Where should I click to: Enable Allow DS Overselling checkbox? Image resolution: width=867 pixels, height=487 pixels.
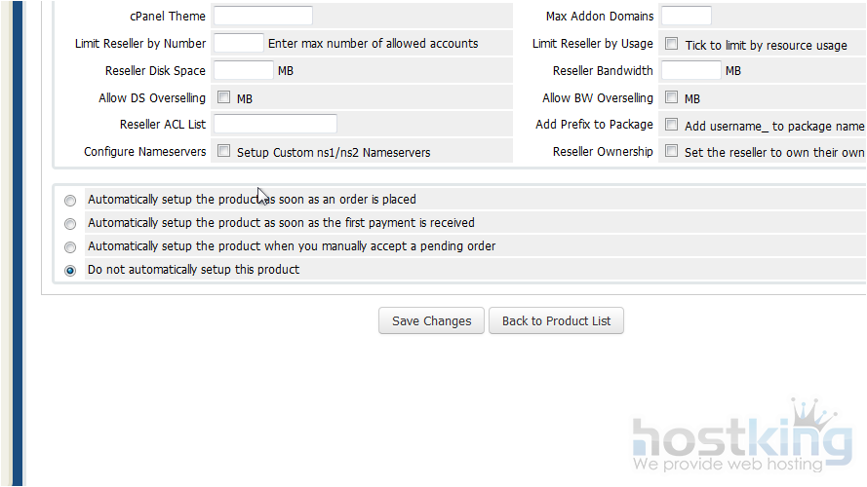pyautogui.click(x=224, y=97)
